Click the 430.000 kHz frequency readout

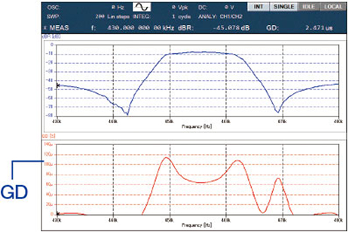(140, 28)
